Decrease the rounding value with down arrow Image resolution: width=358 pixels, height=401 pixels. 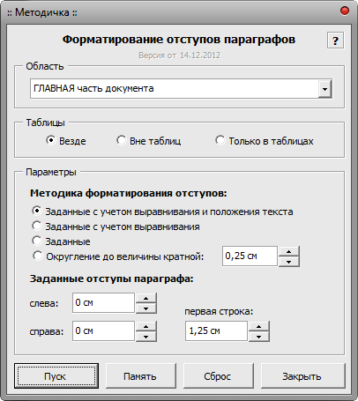289,262
